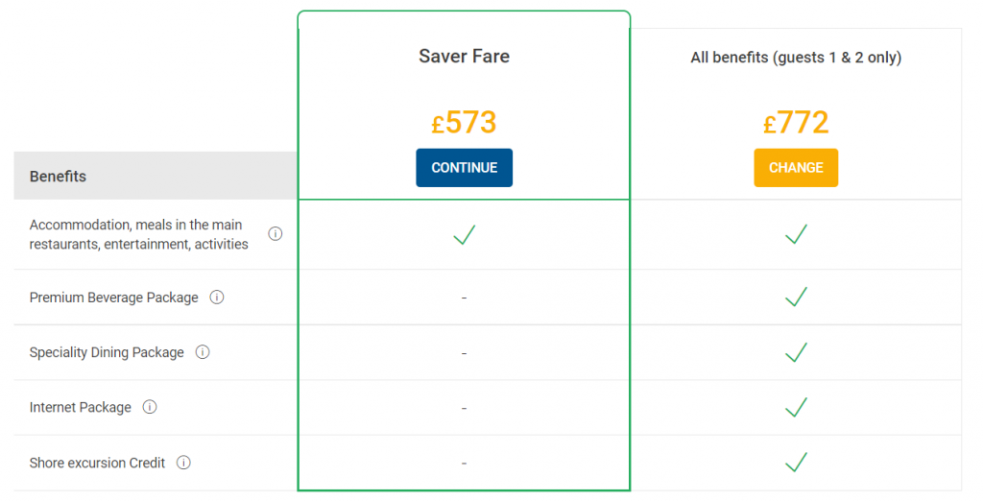Change to All benefits fare
The image size is (983, 501).
(x=796, y=167)
